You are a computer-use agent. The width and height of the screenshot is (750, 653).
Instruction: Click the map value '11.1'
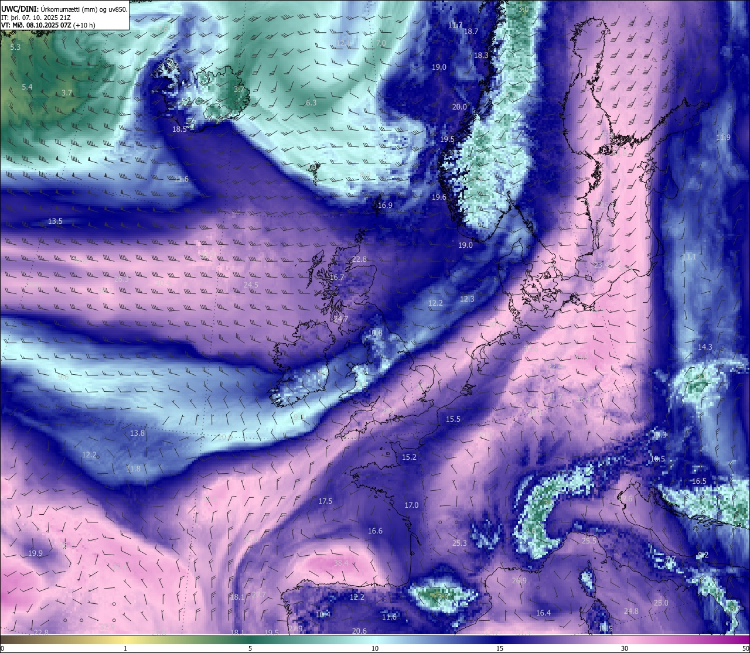(689, 258)
